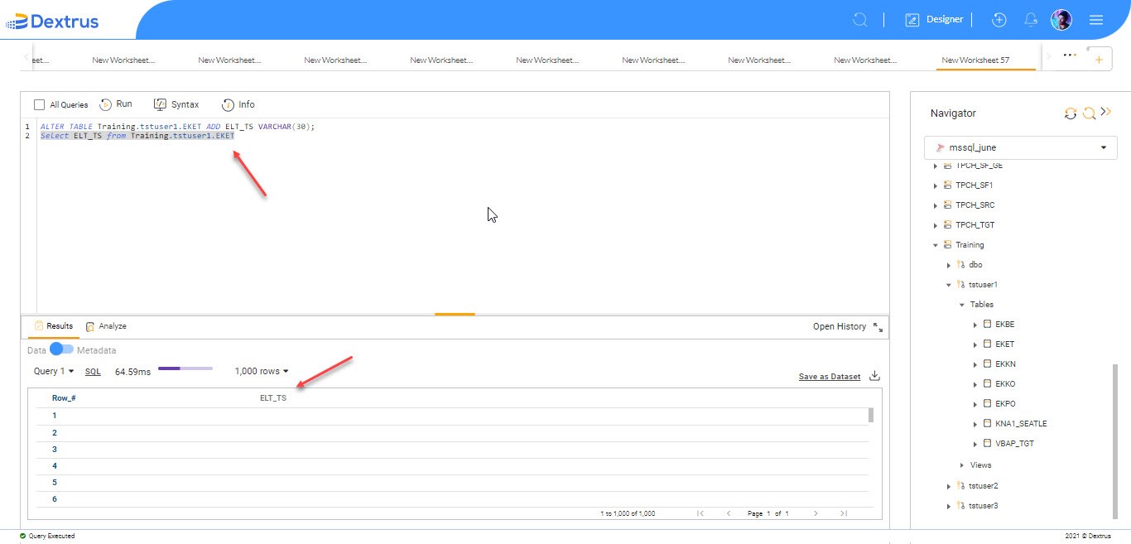Open the 1,000 rows dropdown

point(262,372)
